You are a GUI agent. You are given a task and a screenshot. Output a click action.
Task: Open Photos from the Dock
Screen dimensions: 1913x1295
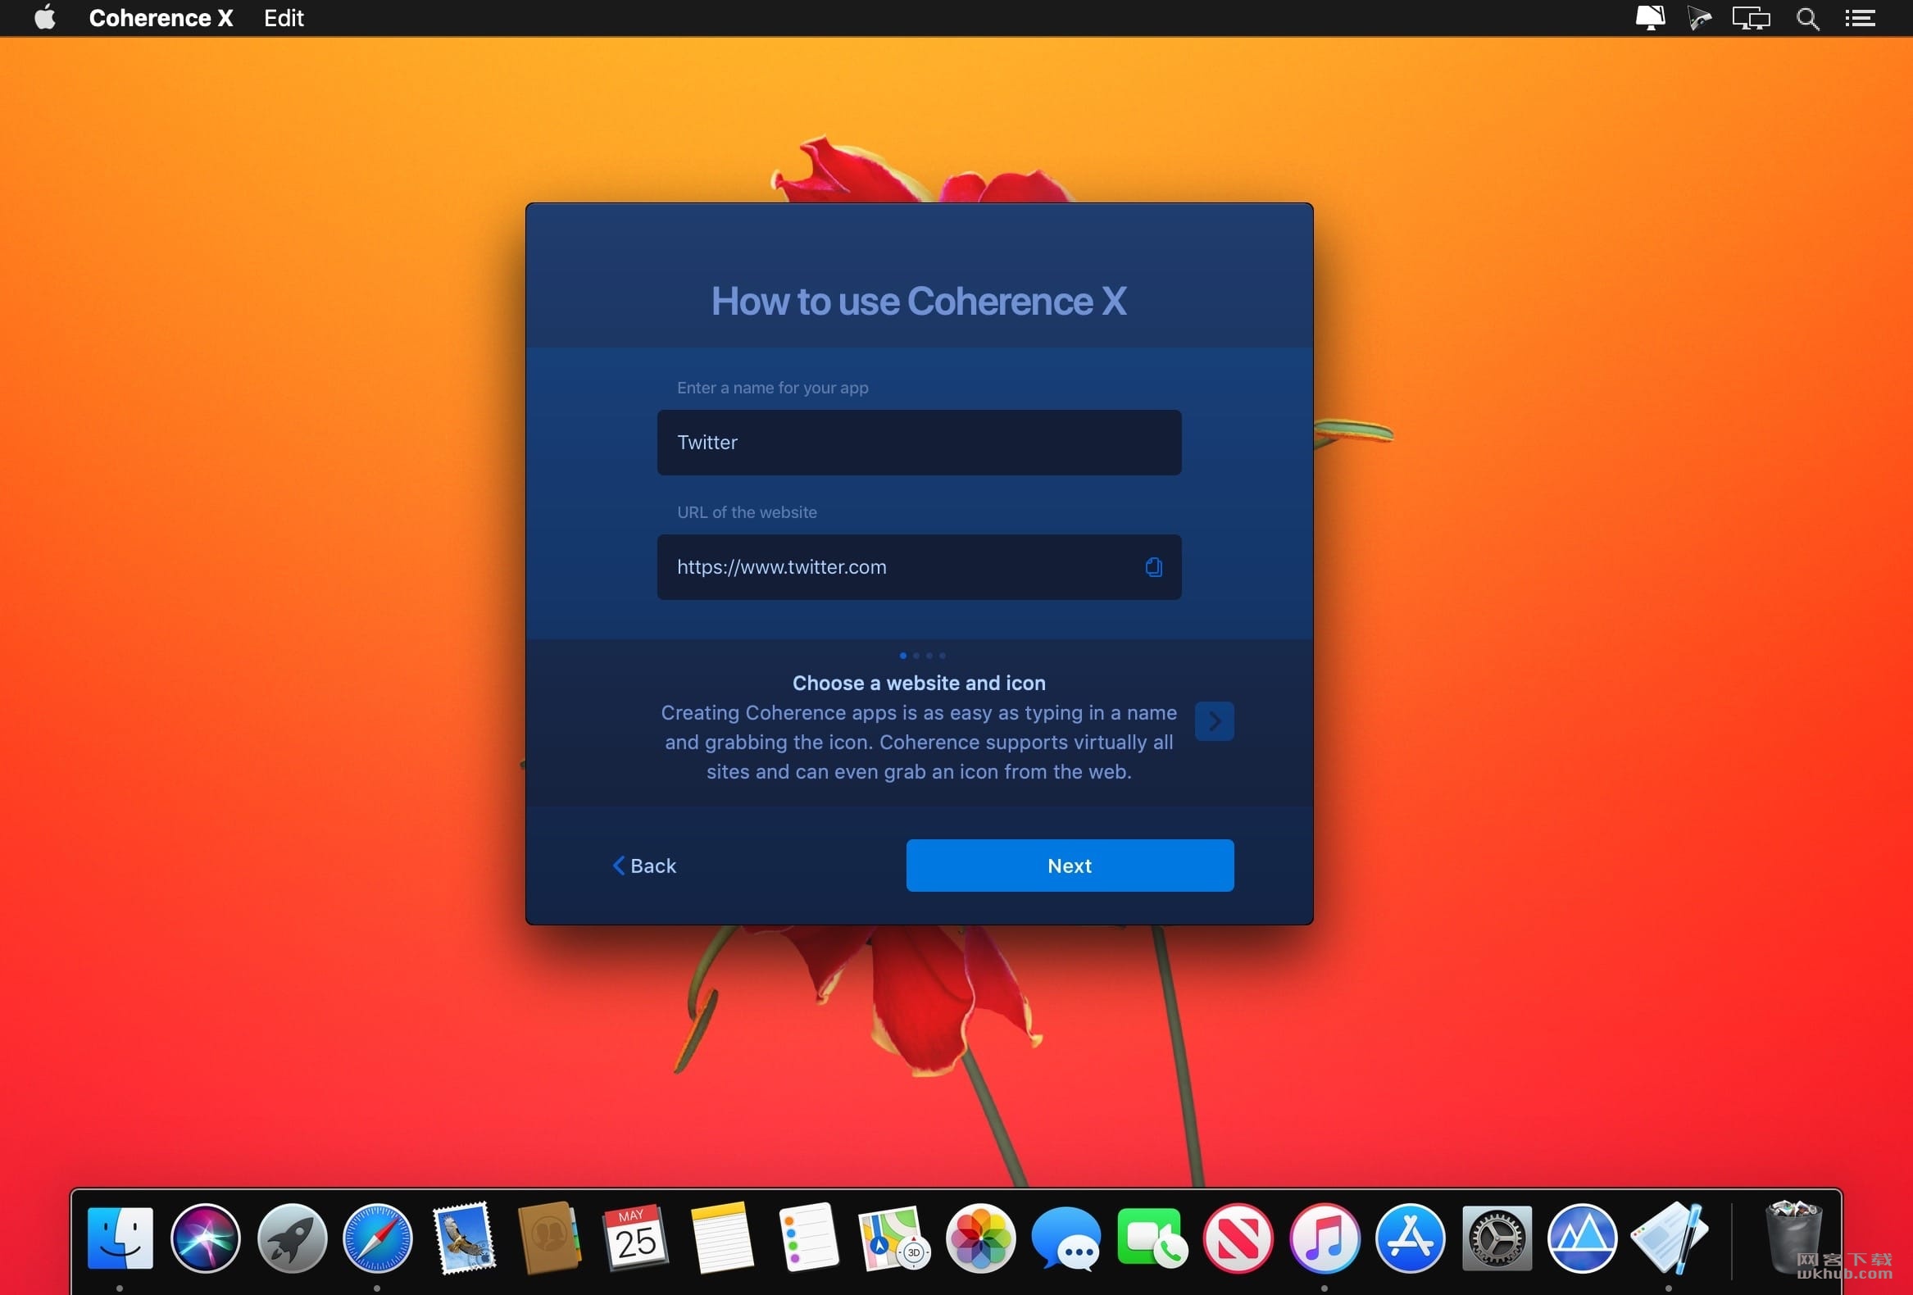(x=979, y=1238)
